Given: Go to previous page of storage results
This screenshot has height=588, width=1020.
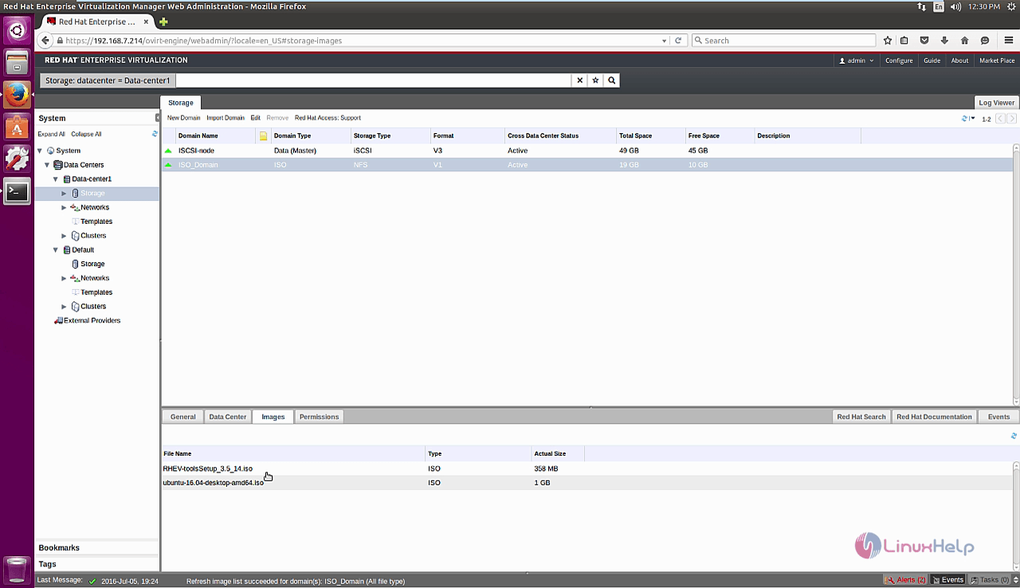Looking at the screenshot, I should (x=1000, y=119).
